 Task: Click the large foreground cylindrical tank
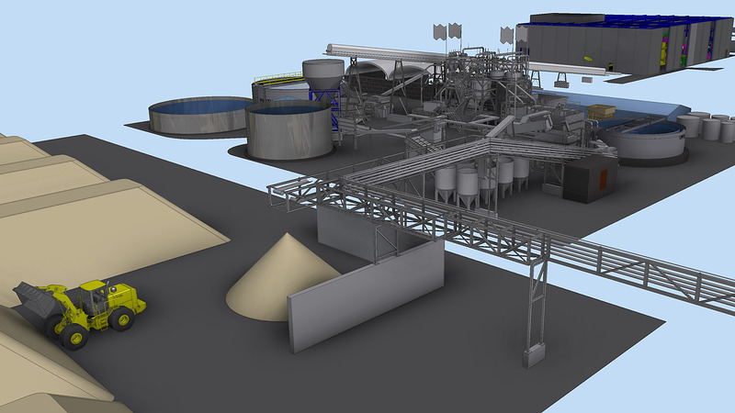click(x=288, y=131)
